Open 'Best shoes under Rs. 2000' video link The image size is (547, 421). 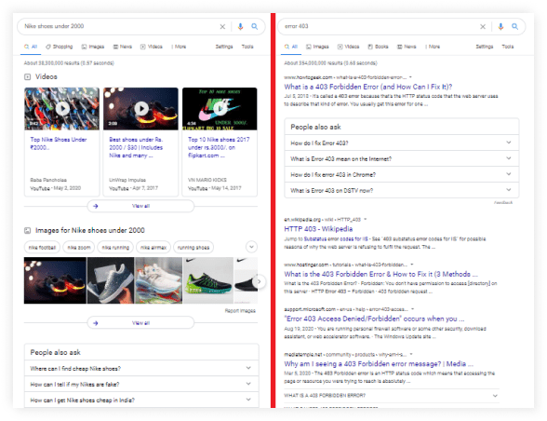coord(136,147)
